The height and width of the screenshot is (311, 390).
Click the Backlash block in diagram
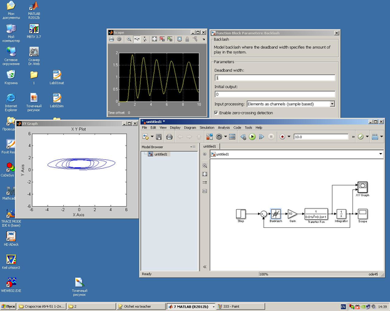[275, 215]
